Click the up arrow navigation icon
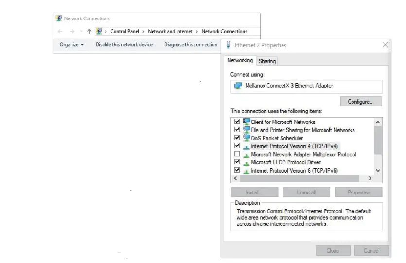 coord(89,31)
